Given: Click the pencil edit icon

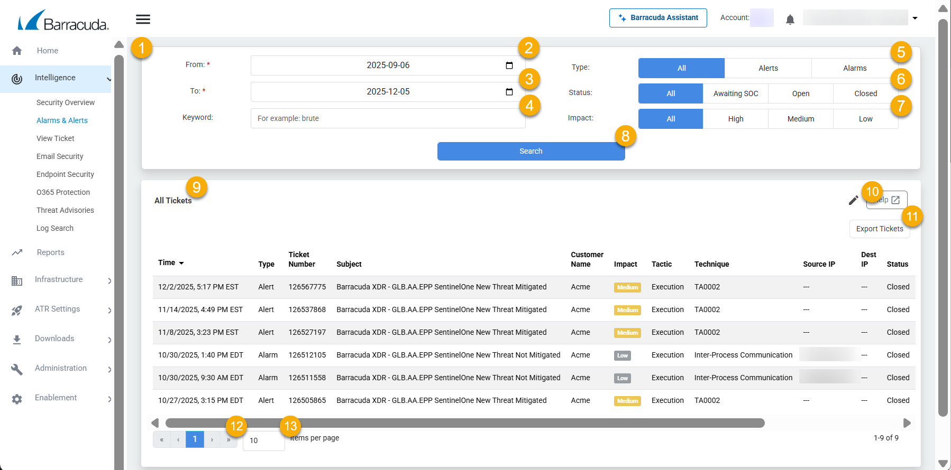Looking at the screenshot, I should (853, 200).
